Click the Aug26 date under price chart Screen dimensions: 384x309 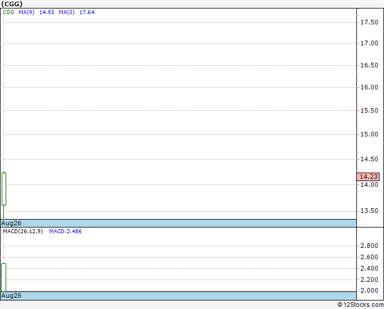coord(11,223)
